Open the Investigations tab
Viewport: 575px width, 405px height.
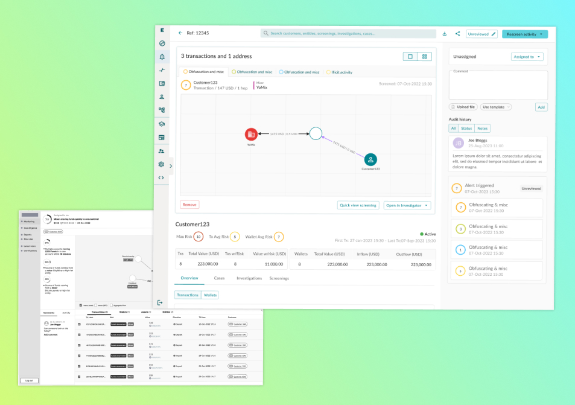pyautogui.click(x=249, y=278)
